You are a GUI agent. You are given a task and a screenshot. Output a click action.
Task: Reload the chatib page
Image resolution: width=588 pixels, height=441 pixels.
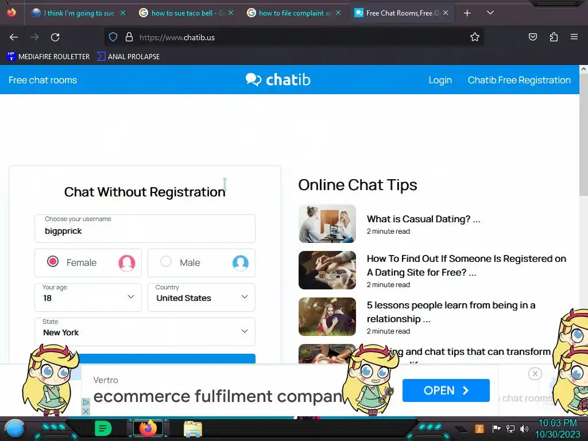click(55, 37)
